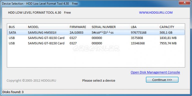Click the 'Please select a device' message
The width and height of the screenshot is (192, 96).
(x=98, y=81)
